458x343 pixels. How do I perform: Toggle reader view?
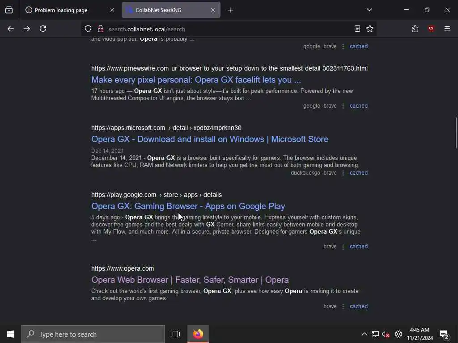[x=357, y=29]
